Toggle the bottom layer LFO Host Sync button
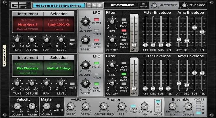Image resolution: width=216 pixels, height=118 pixels. (97, 84)
